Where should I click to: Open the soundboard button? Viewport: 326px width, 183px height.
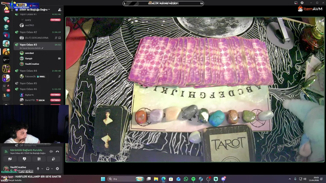pyautogui.click(x=53, y=159)
